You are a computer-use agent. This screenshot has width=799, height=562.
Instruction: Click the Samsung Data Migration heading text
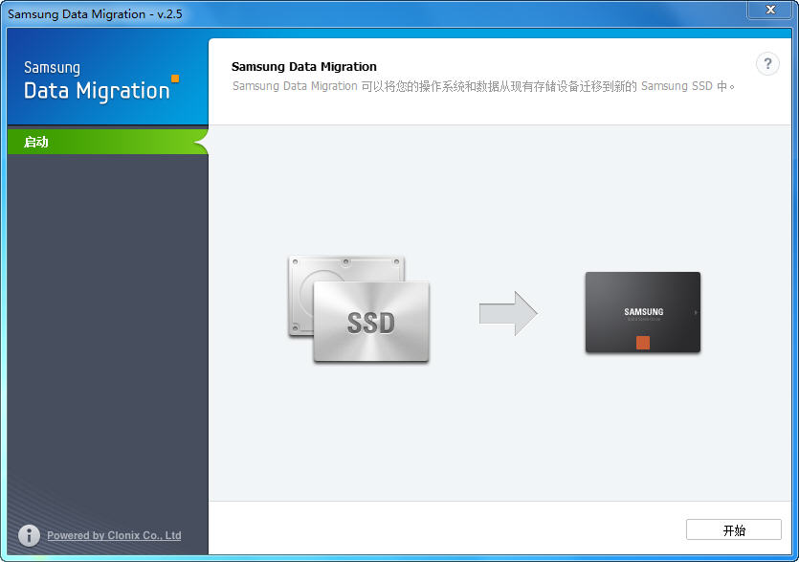pyautogui.click(x=304, y=66)
